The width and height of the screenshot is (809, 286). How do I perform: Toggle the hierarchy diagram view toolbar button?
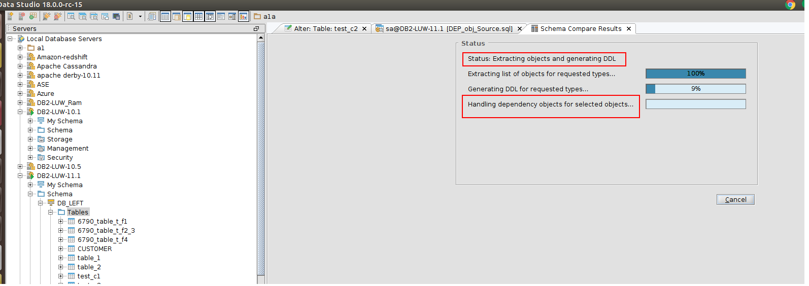tap(232, 16)
